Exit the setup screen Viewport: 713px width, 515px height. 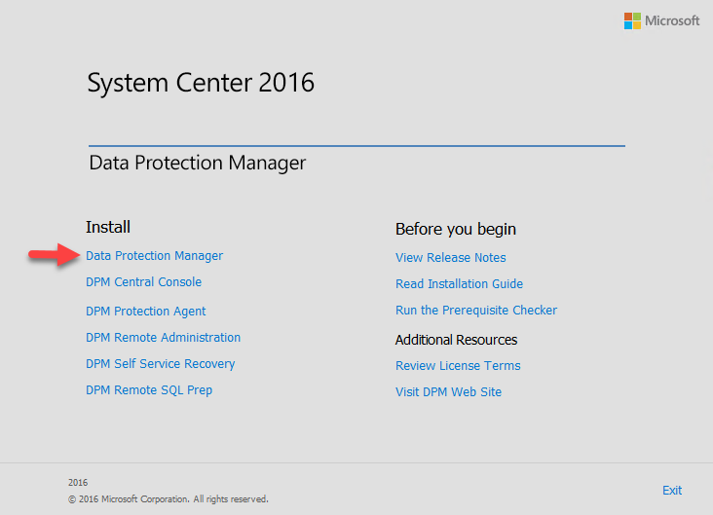672,491
